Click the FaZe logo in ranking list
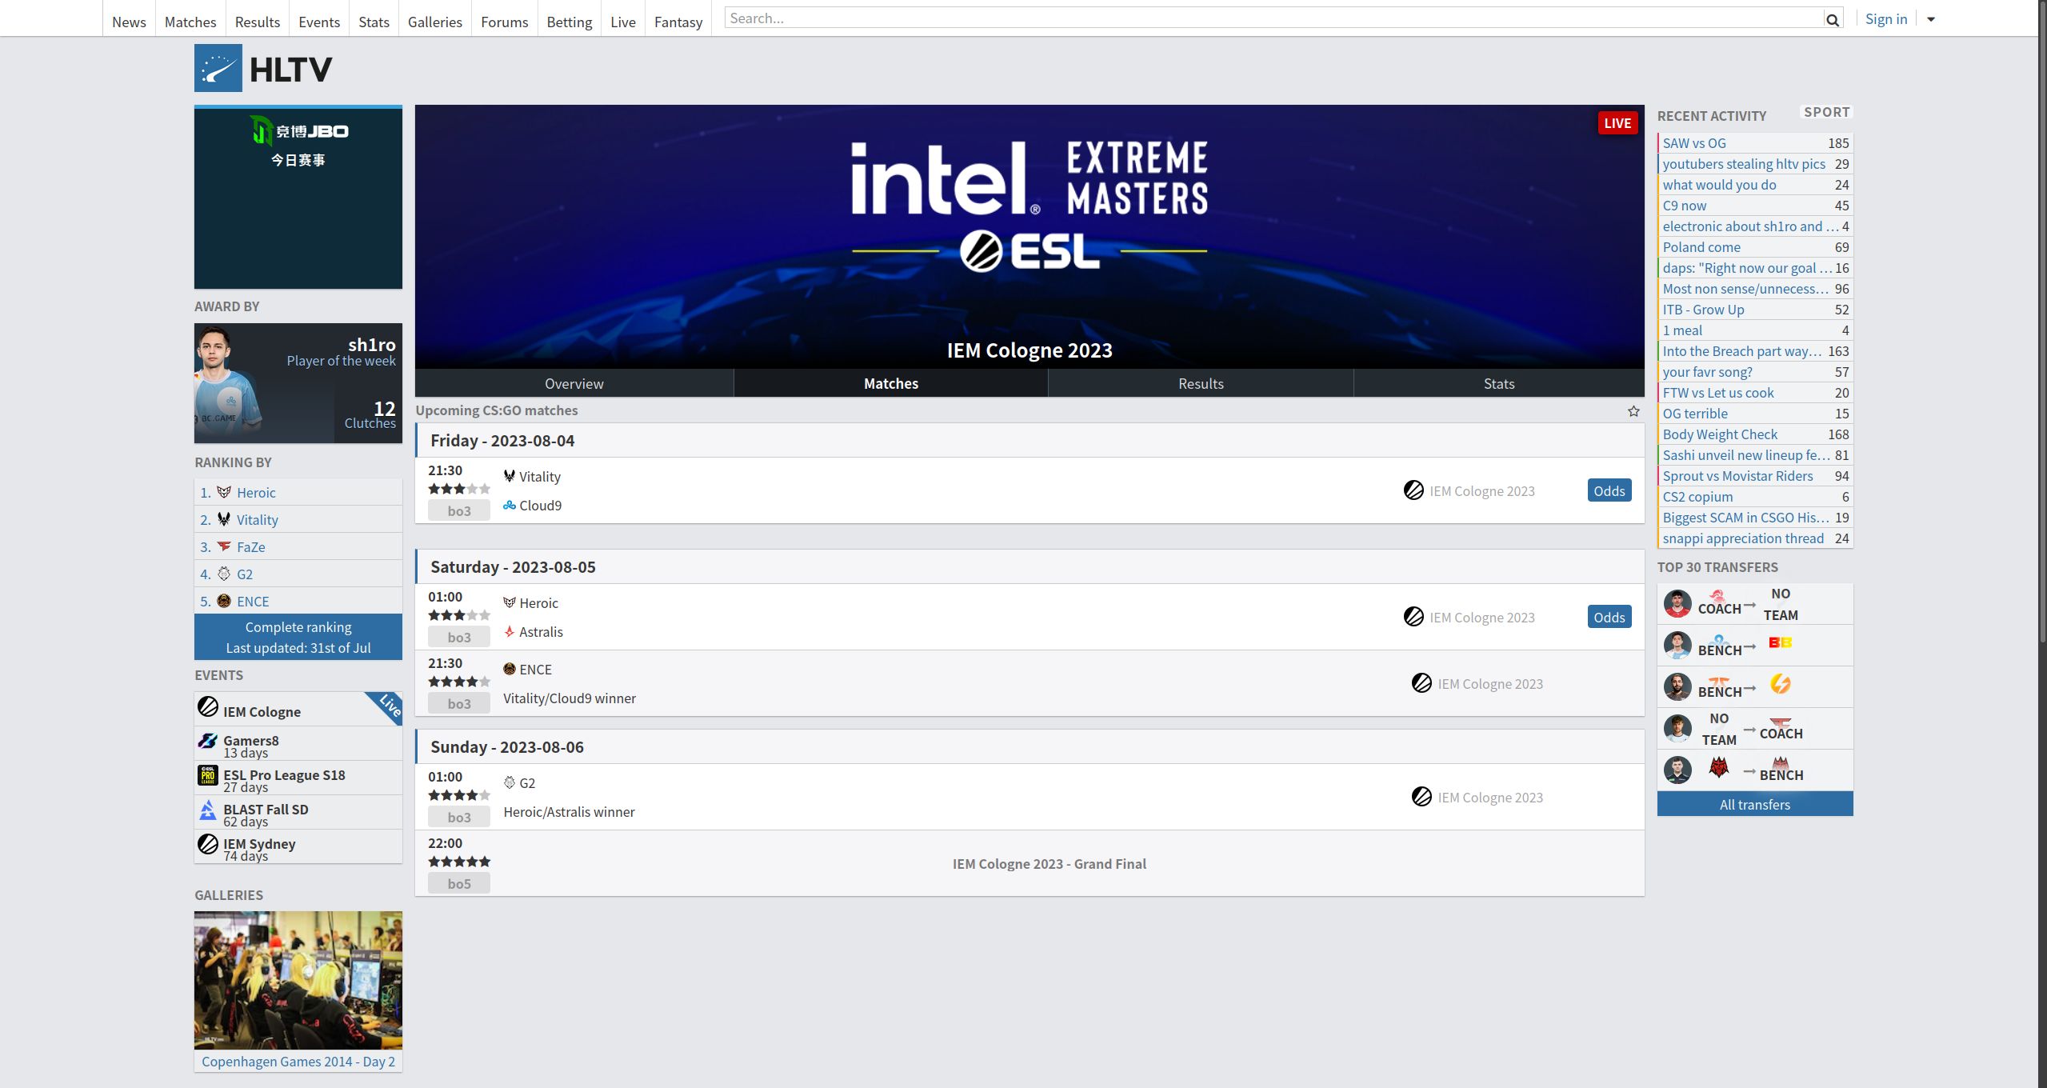Image resolution: width=2047 pixels, height=1088 pixels. click(x=224, y=546)
